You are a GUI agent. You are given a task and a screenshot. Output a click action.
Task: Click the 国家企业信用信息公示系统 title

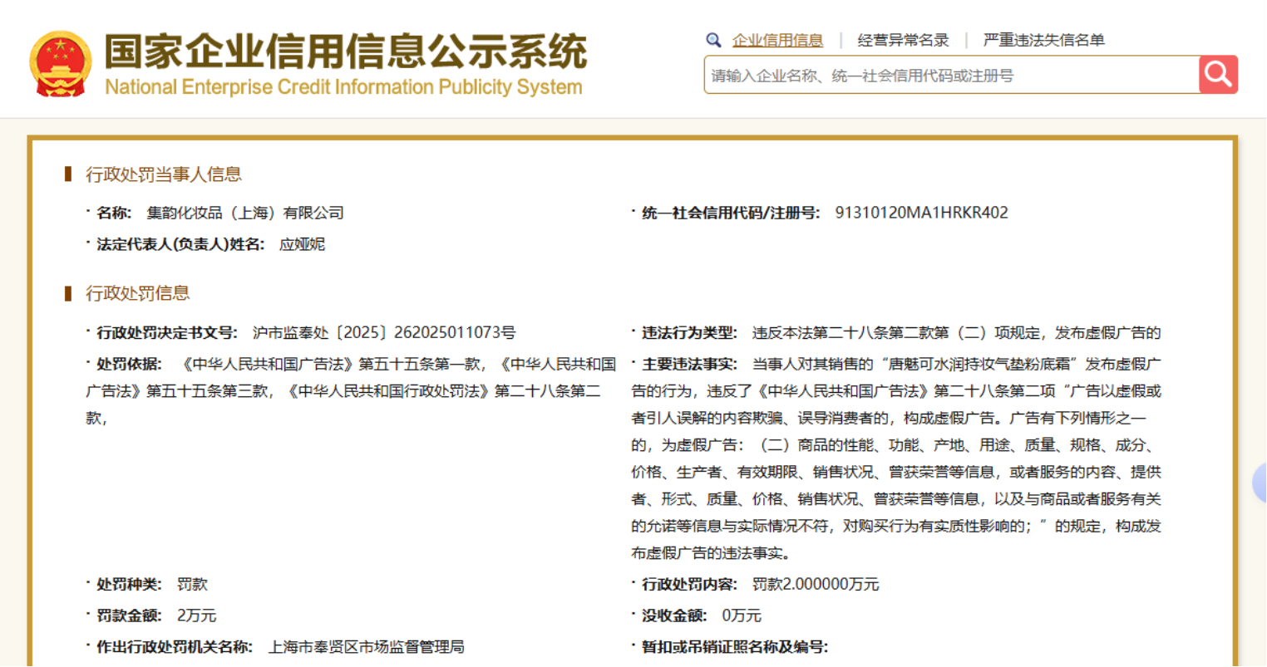(346, 51)
